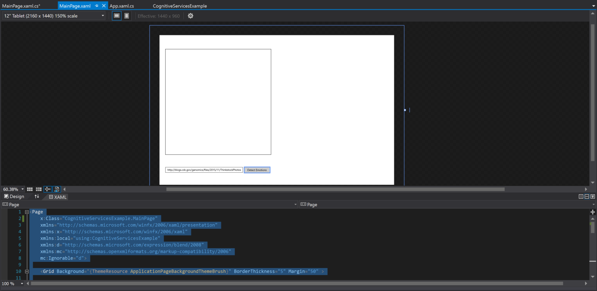Collapse the Page element on line 1
This screenshot has height=291, width=597.
click(27, 212)
